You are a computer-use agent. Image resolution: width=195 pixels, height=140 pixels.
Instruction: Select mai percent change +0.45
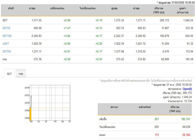[x=99, y=59]
